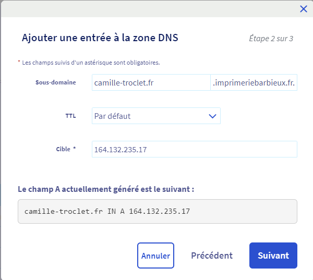Image resolution: width=313 pixels, height=280 pixels.
Task: Click the 'Le champ A actuellement généré' heading
Action: pos(106,189)
